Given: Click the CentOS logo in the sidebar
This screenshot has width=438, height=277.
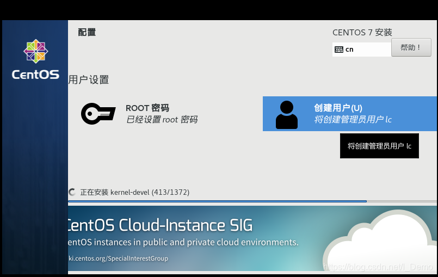Looking at the screenshot, I should click(x=36, y=51).
